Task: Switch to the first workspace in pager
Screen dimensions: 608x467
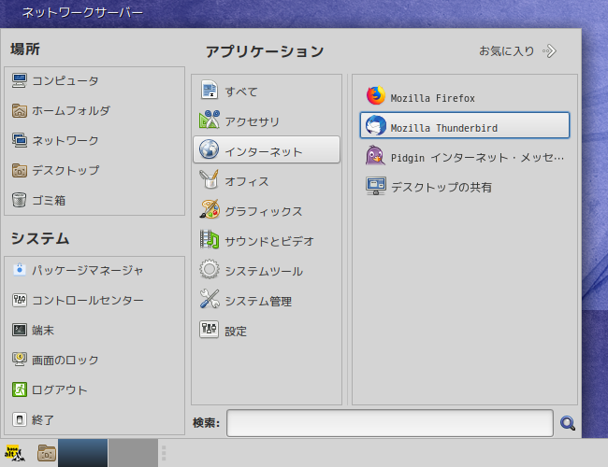Action: coord(83,453)
